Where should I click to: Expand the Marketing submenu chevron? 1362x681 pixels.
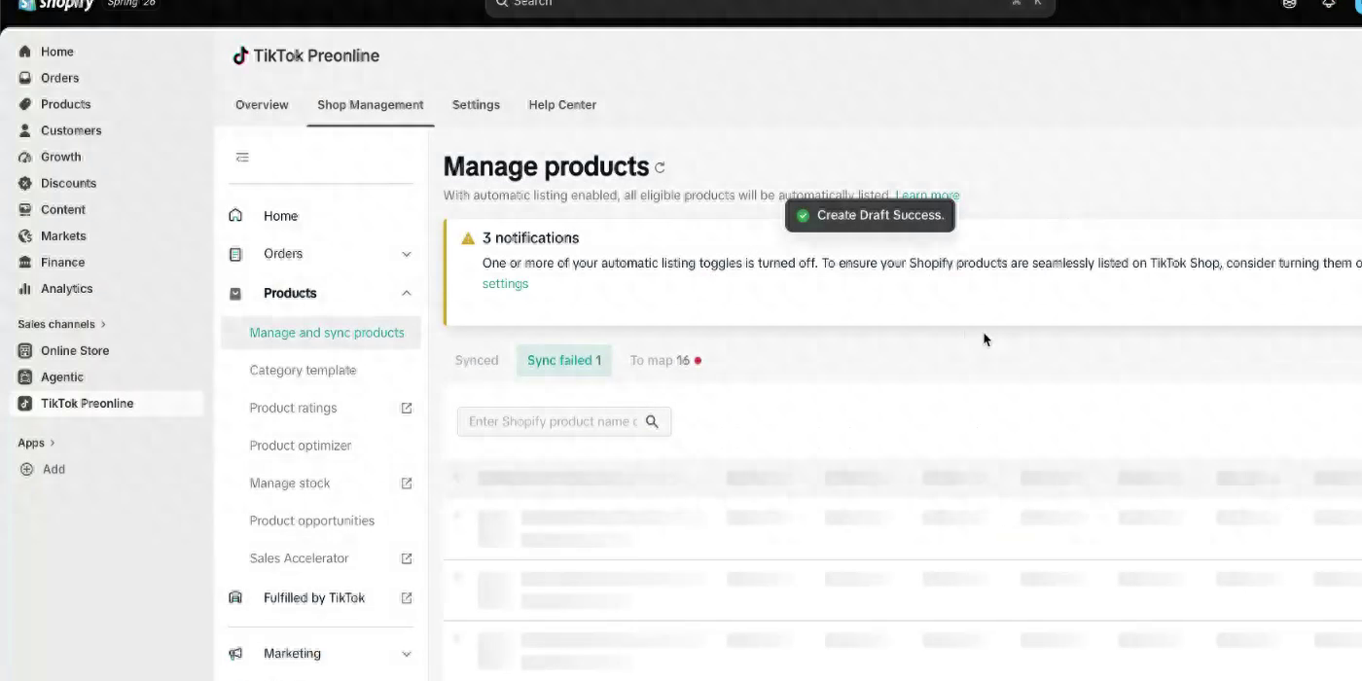click(407, 654)
